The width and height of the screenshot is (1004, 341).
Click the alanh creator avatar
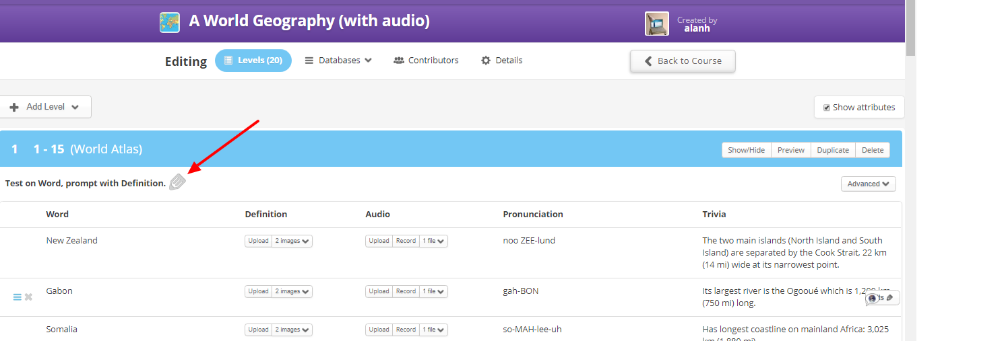[x=657, y=24]
